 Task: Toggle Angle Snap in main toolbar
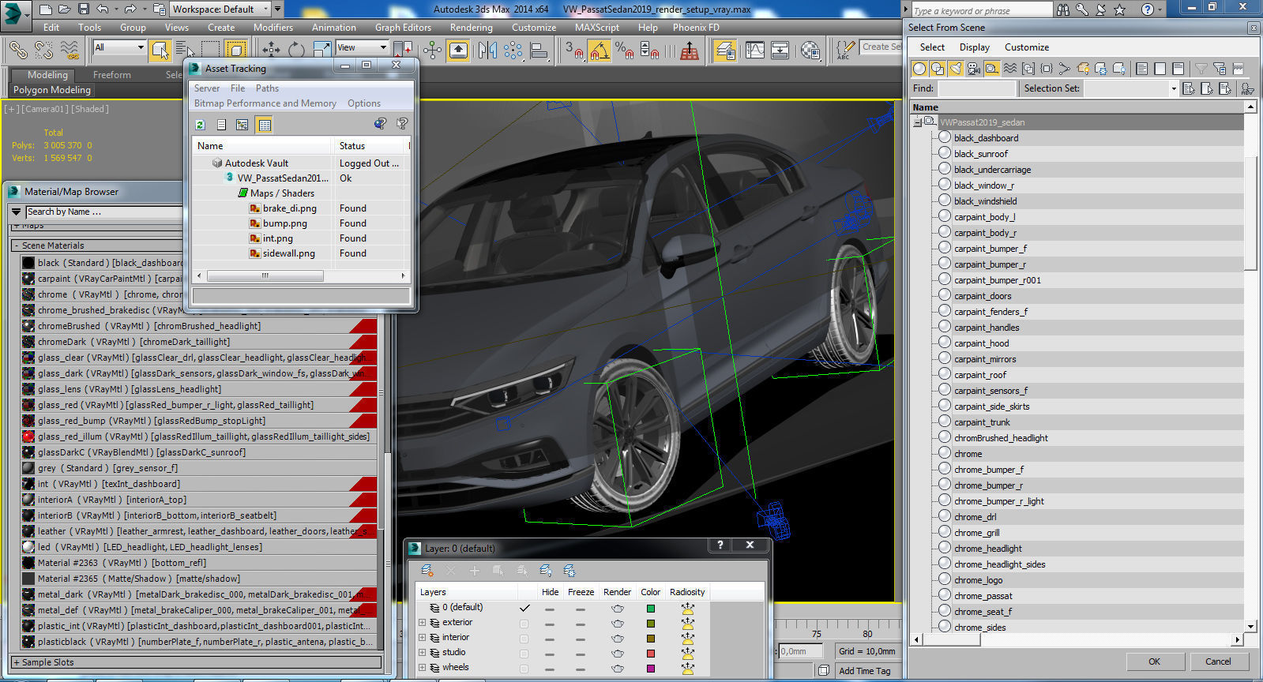click(x=599, y=51)
